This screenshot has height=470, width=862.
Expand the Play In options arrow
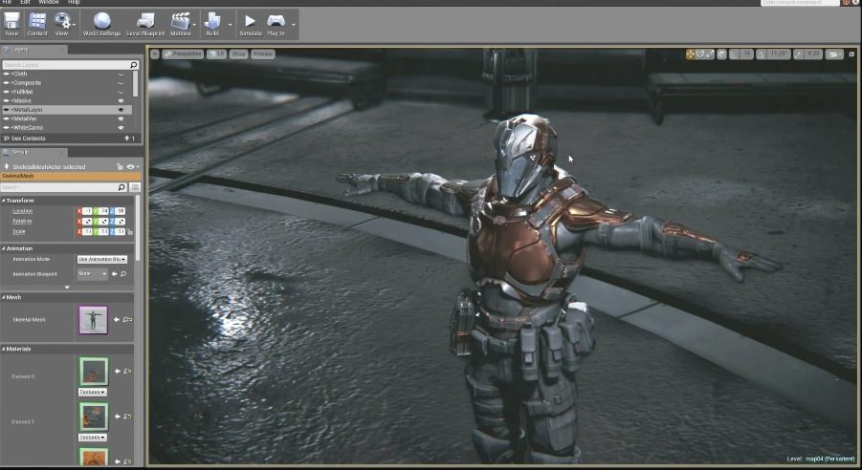294,25
